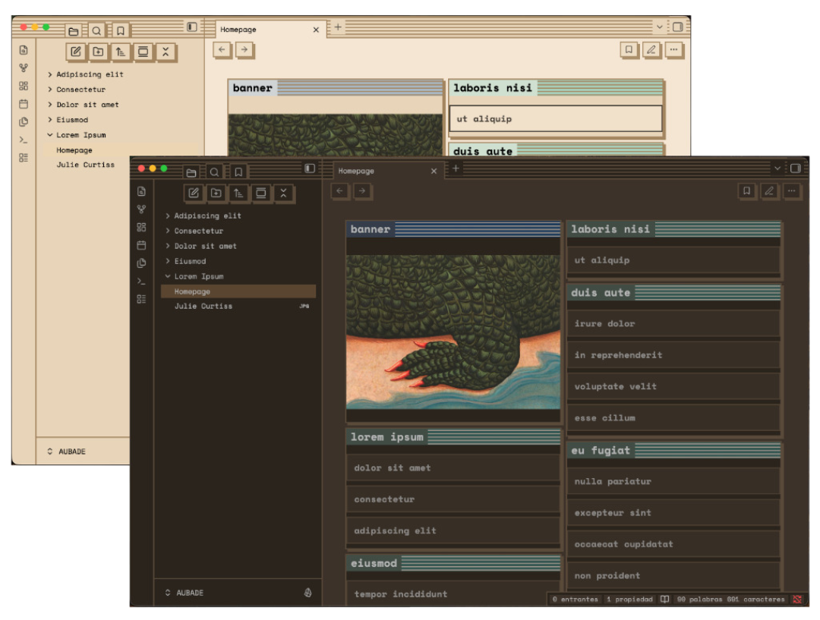Screen dimensions: 820x620
Task: Click red sync status icon in status bar
Action: click(x=797, y=599)
